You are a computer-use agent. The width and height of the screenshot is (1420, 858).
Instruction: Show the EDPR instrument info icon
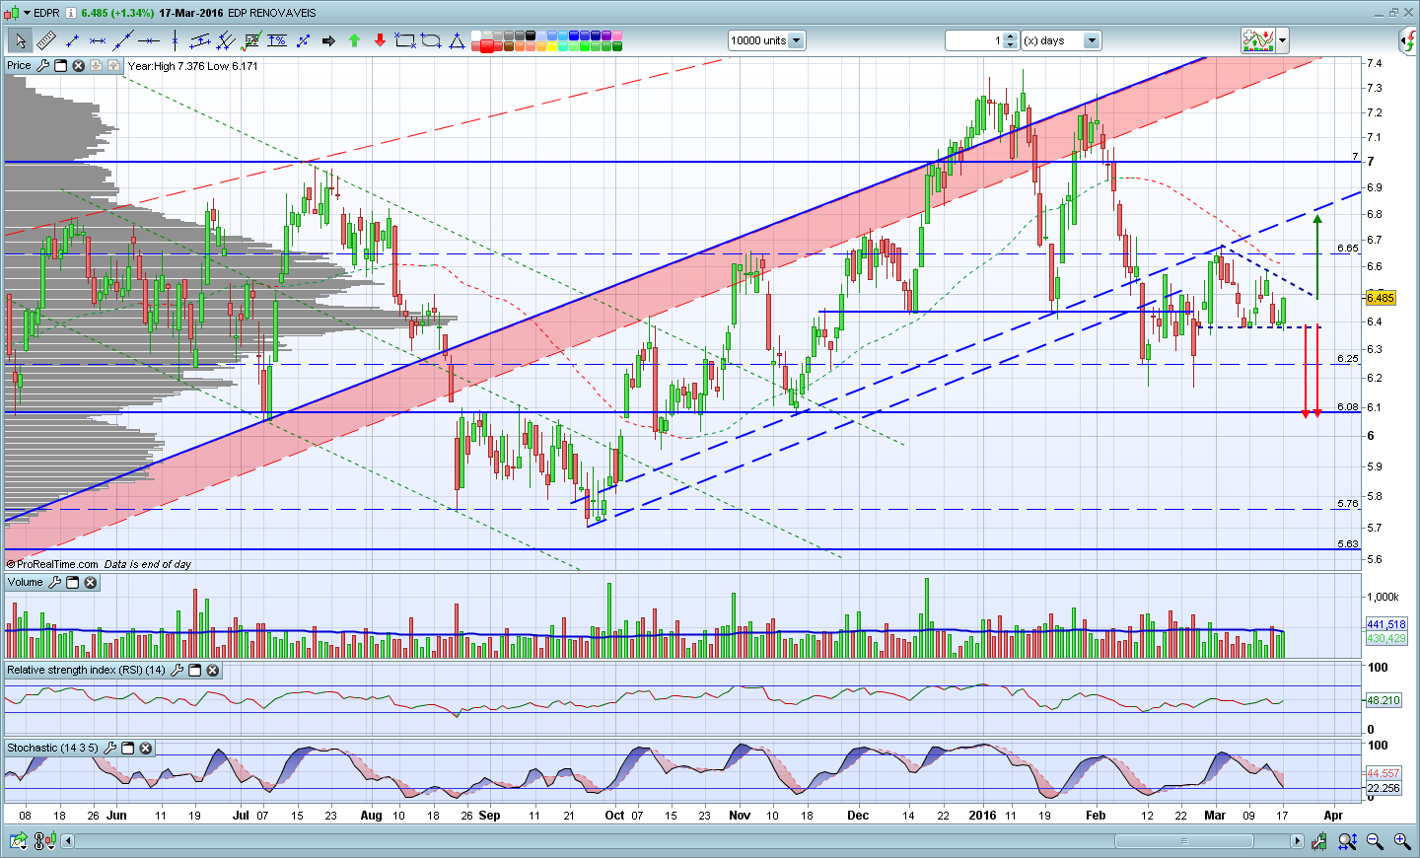coord(70,13)
